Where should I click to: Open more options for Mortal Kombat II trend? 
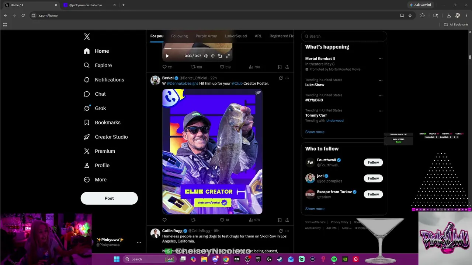coord(381,59)
